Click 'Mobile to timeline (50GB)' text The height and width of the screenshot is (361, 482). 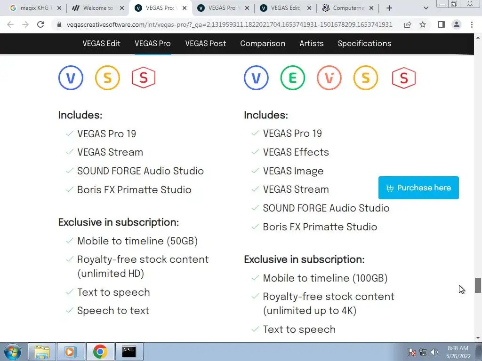[137, 241]
